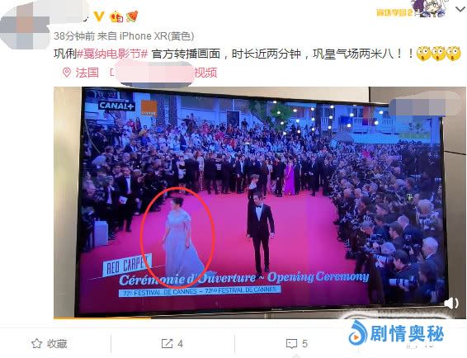The height and width of the screenshot is (358, 467).
Task: Open the #戛纳电影节# hashtag topic
Action: (112, 54)
